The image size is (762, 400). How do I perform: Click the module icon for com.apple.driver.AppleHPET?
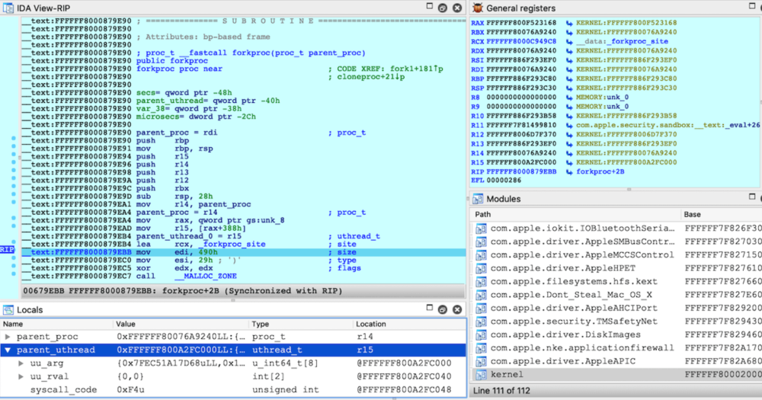(480, 268)
